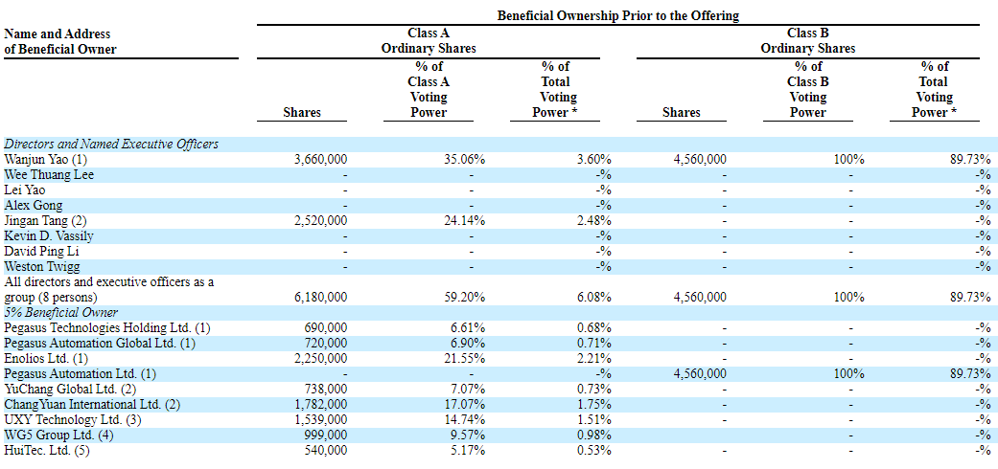This screenshot has height=469, width=998.
Task: Select the '1,539,000' UXY shares value
Action: coord(321,419)
